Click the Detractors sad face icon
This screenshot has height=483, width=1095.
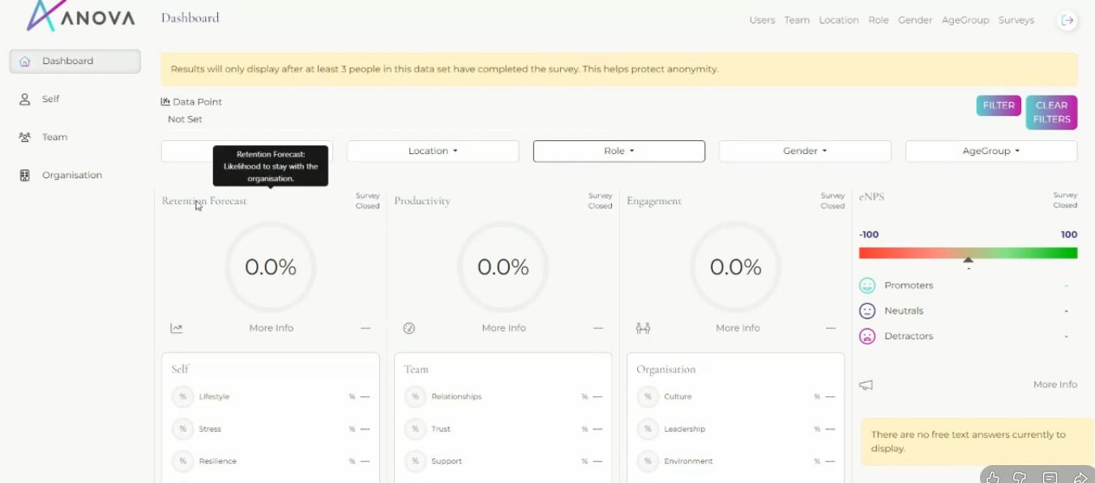click(x=867, y=336)
